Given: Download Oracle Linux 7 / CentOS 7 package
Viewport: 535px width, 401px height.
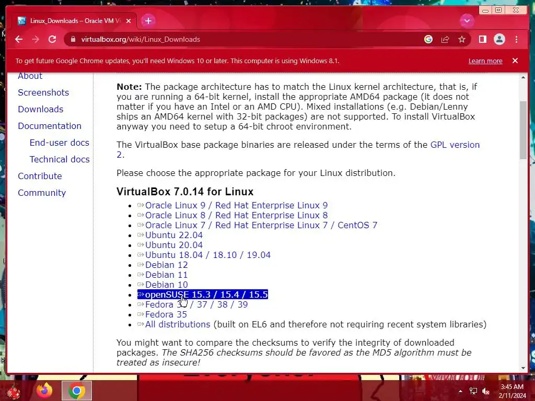Looking at the screenshot, I should pyautogui.click(x=261, y=225).
